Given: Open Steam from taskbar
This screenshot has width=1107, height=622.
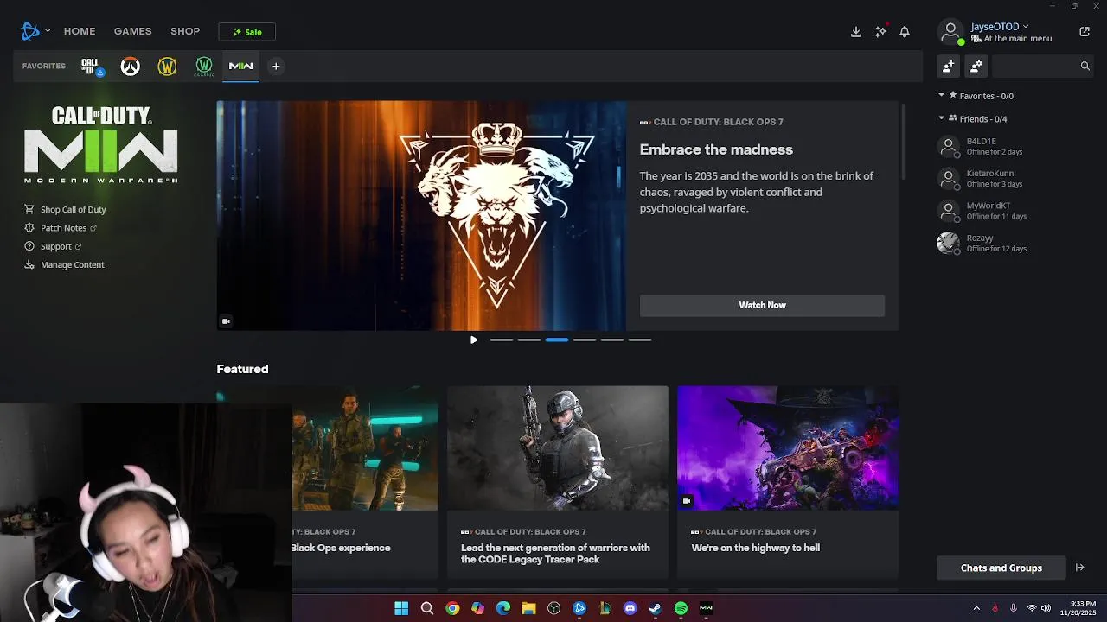Looking at the screenshot, I should 656,608.
